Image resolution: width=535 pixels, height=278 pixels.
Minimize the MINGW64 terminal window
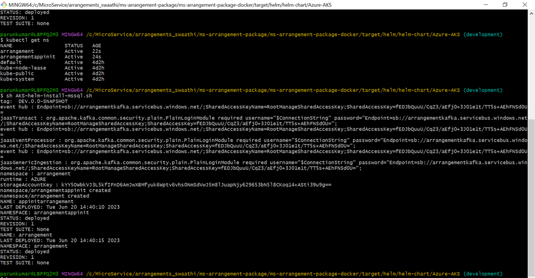click(485, 5)
